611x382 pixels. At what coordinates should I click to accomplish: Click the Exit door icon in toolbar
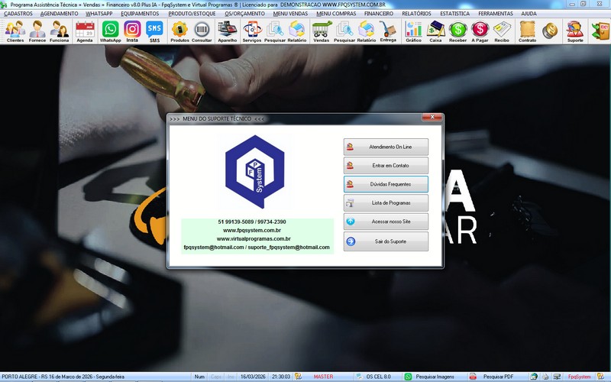click(600, 31)
